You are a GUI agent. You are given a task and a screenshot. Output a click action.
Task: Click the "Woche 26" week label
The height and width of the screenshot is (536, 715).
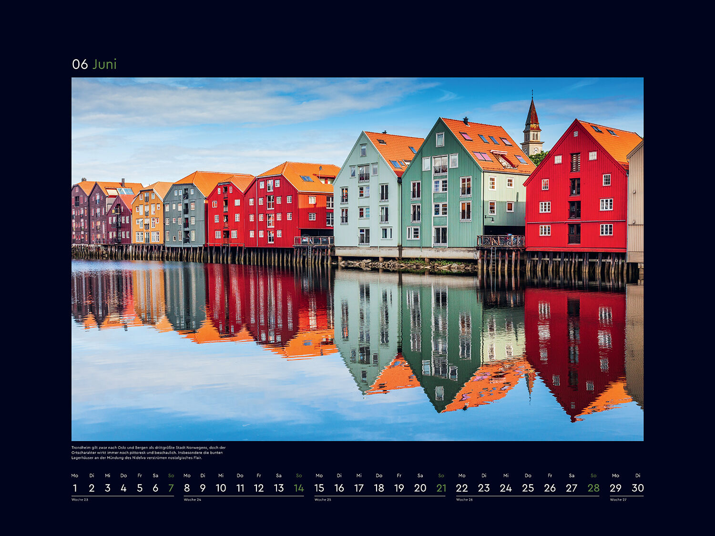click(x=464, y=500)
